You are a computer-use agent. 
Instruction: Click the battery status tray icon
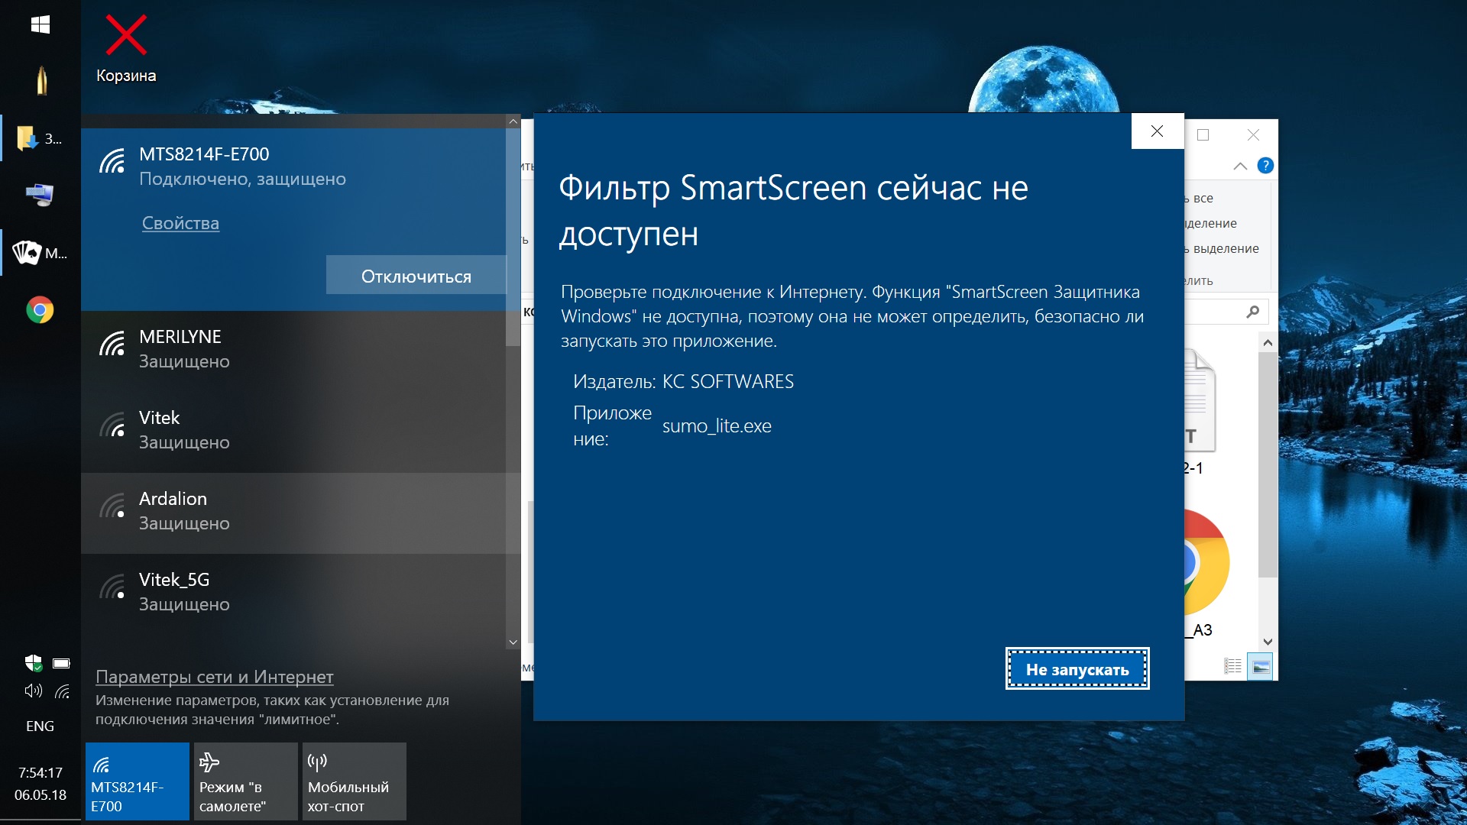(x=61, y=663)
